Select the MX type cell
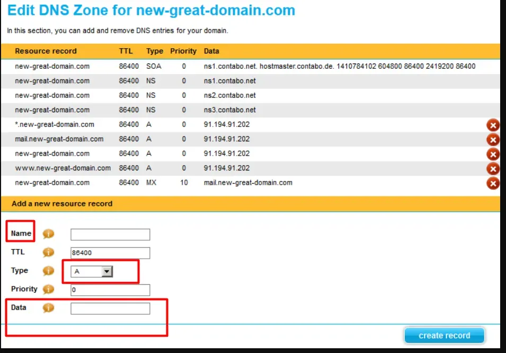Viewport: 506px width, 353px height. tap(151, 183)
